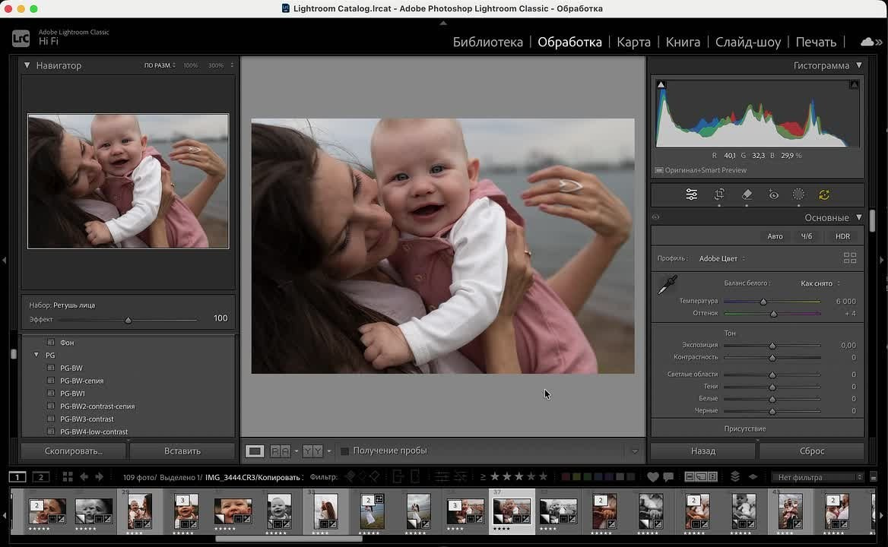Click the Экспозиция slider handle
This screenshot has height=547, width=888.
point(772,346)
